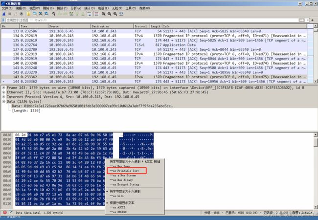This screenshot has height=220, width=318.
Task: Open the 工具(T) menu
Action: pyautogui.click(x=131, y=8)
